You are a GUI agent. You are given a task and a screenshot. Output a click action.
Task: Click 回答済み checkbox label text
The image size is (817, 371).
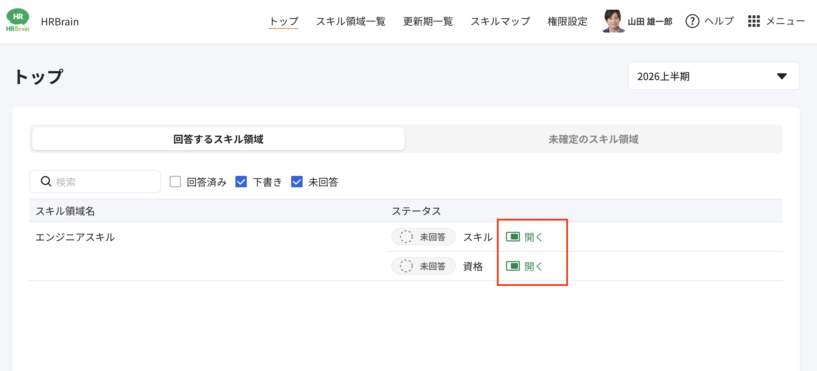[x=207, y=182]
